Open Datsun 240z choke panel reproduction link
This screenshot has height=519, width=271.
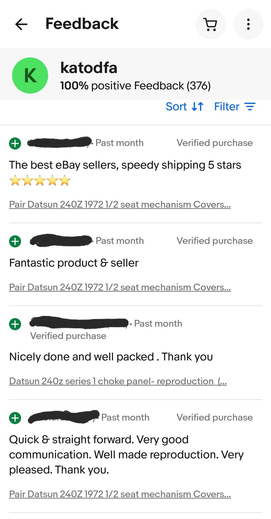[118, 381]
